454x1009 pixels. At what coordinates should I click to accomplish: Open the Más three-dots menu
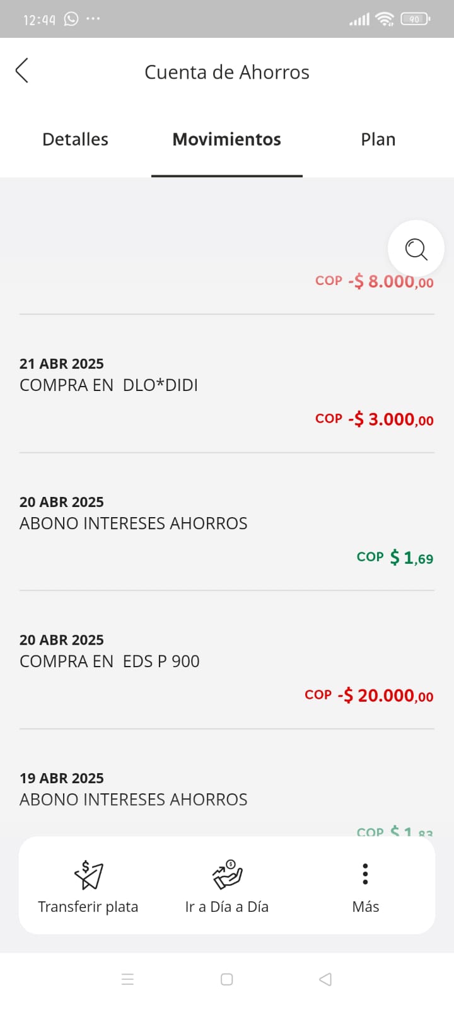[x=365, y=874]
